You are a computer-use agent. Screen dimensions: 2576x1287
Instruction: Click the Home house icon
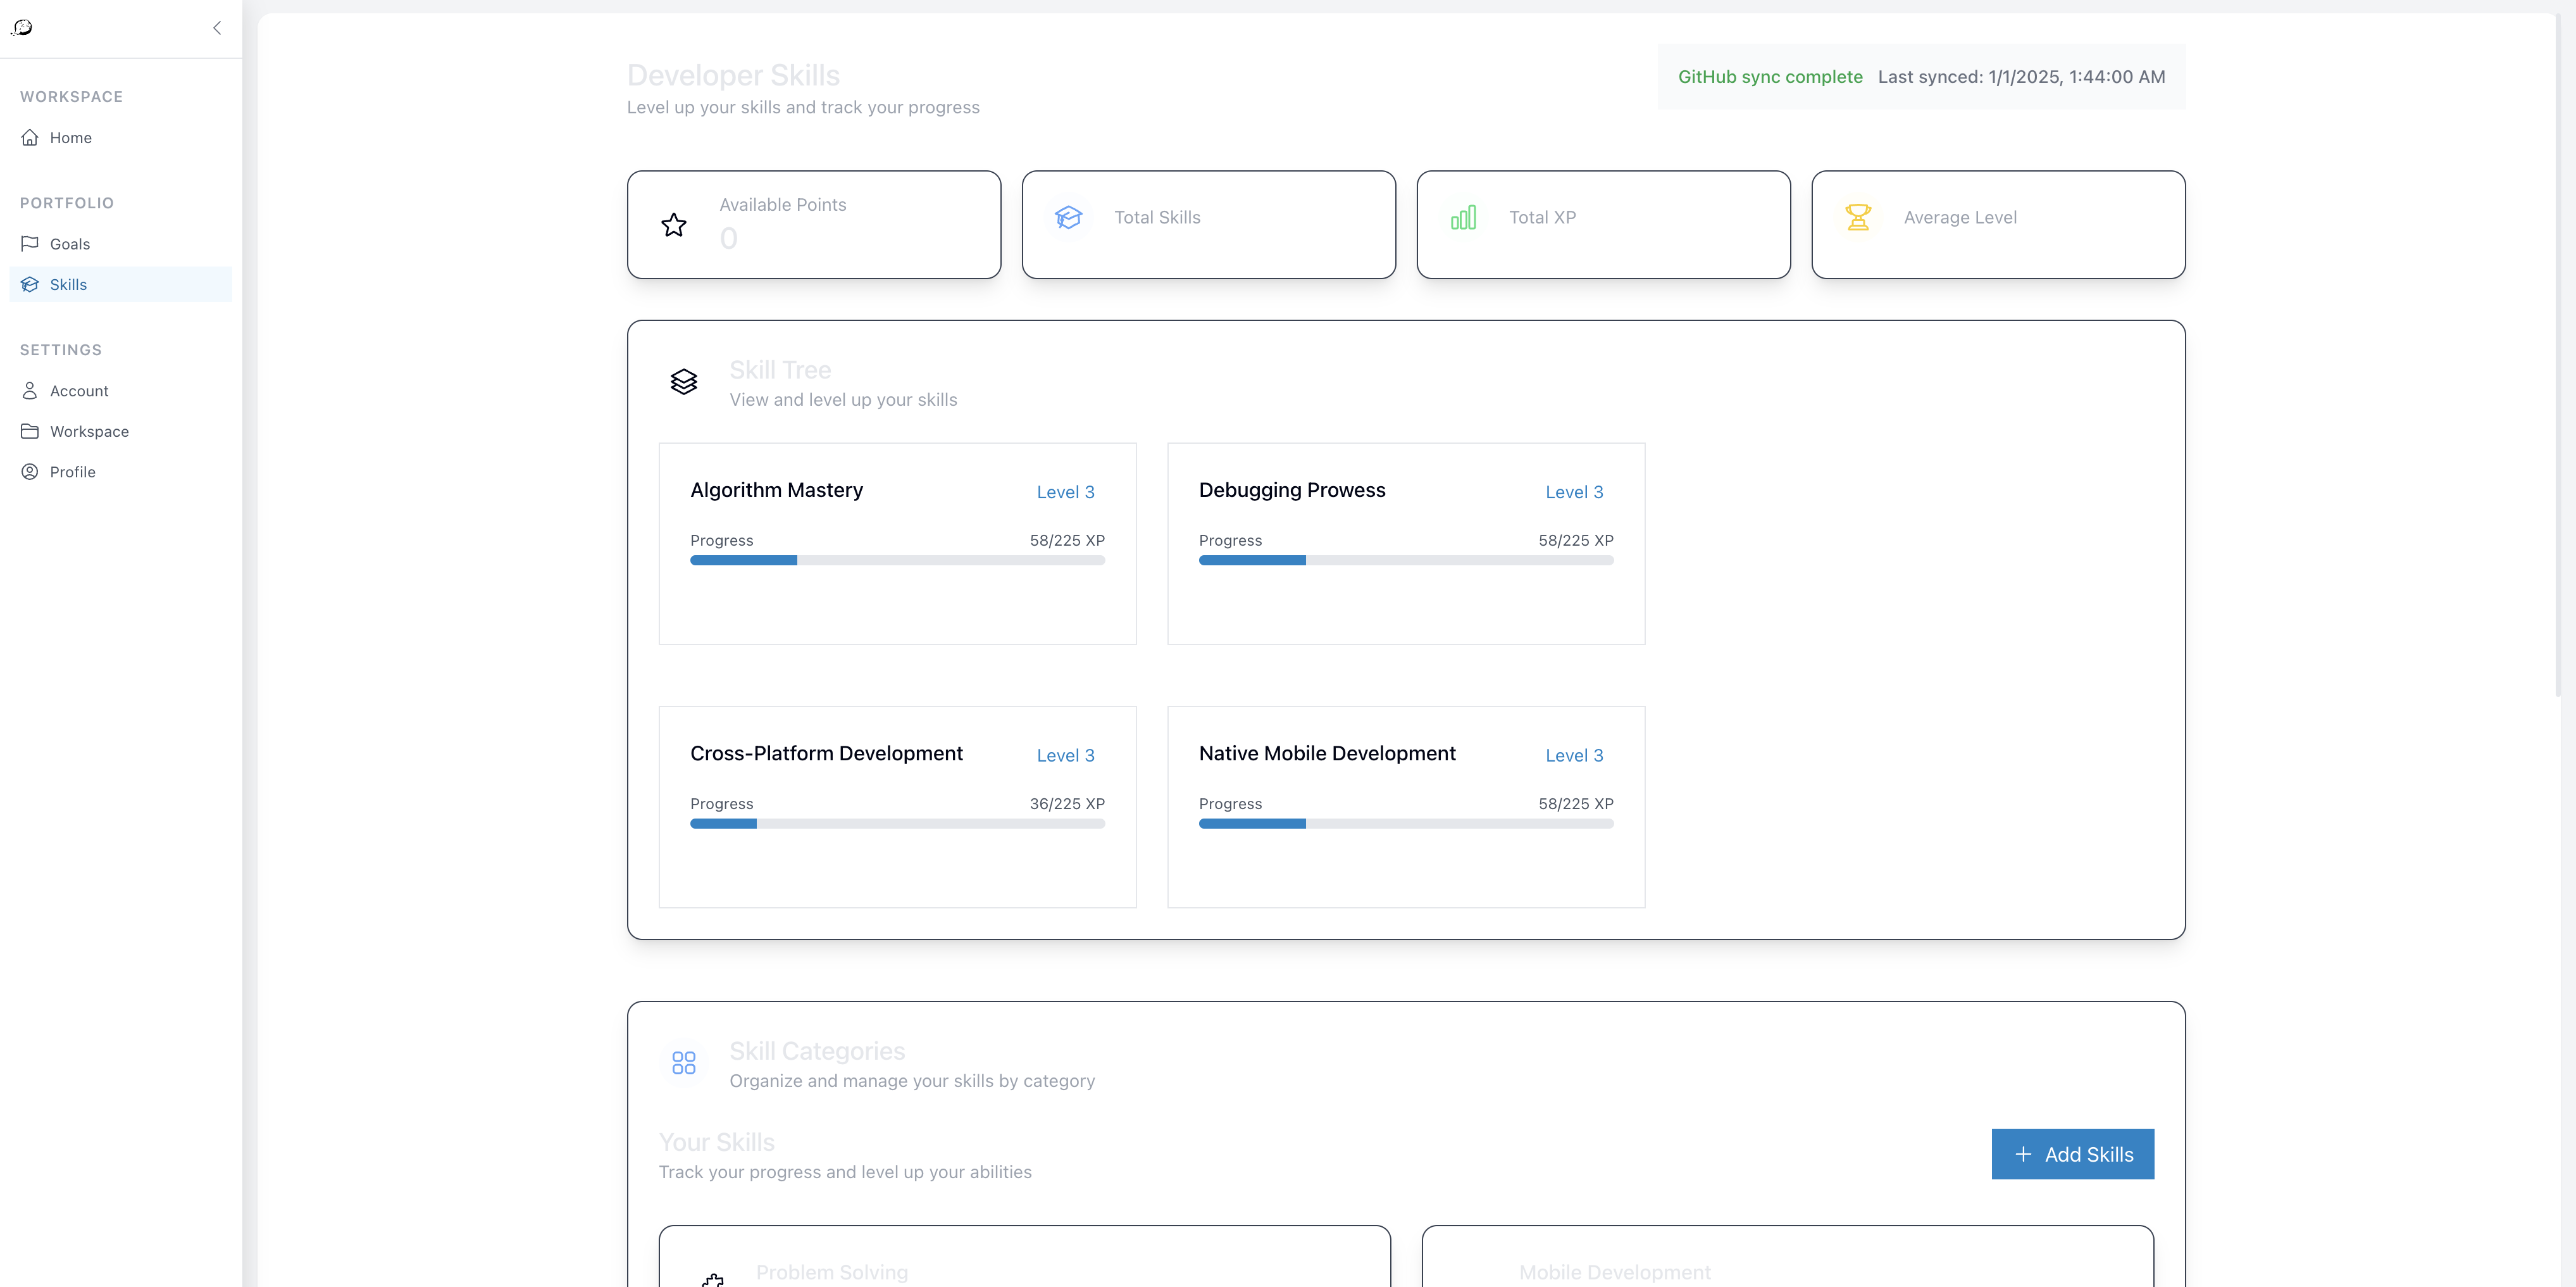(x=30, y=137)
